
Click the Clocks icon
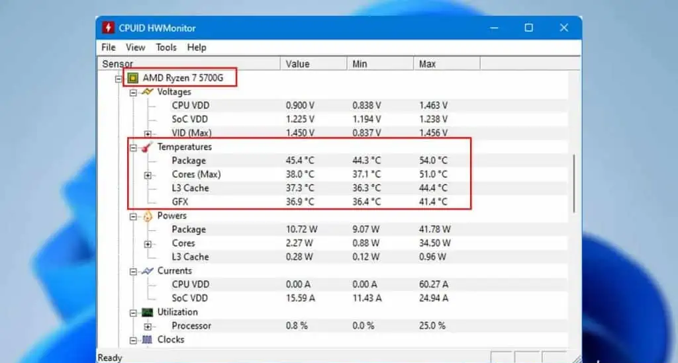148,340
